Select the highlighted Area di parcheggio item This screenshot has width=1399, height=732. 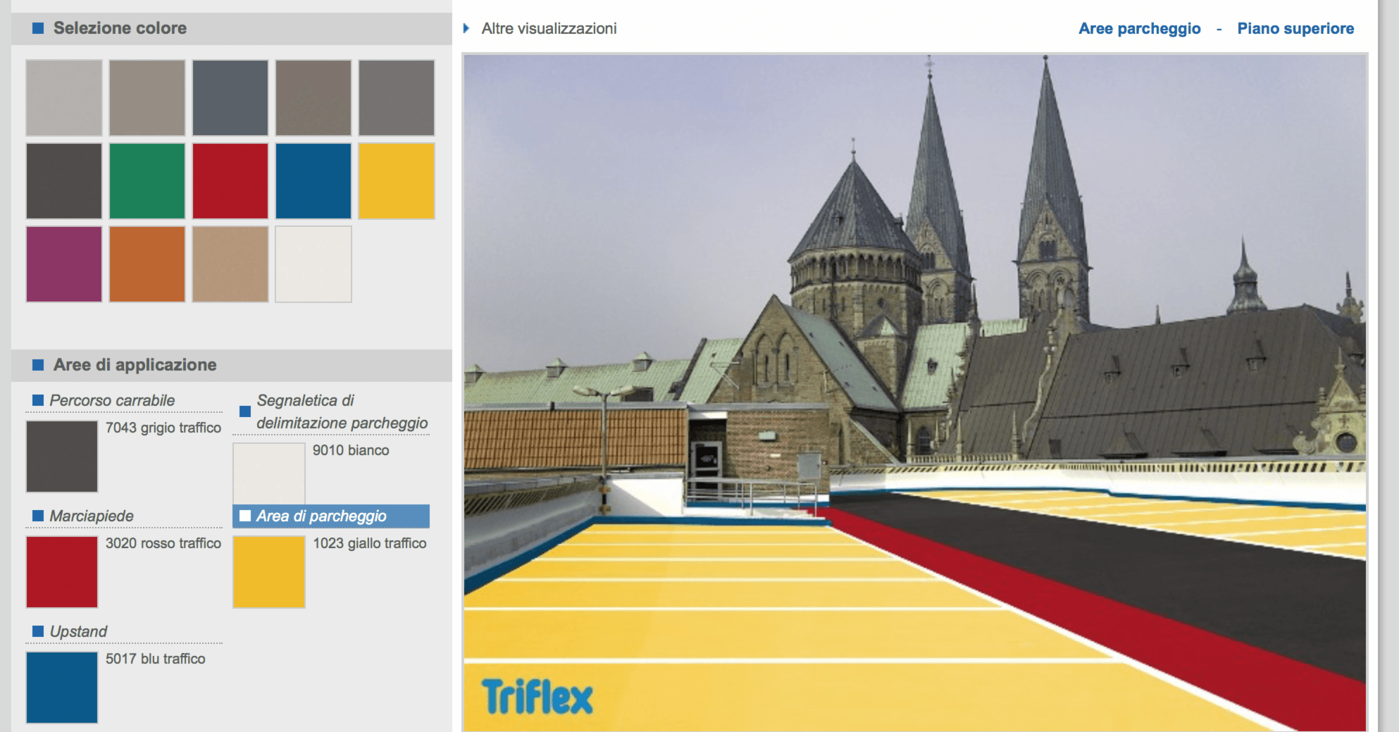[331, 516]
